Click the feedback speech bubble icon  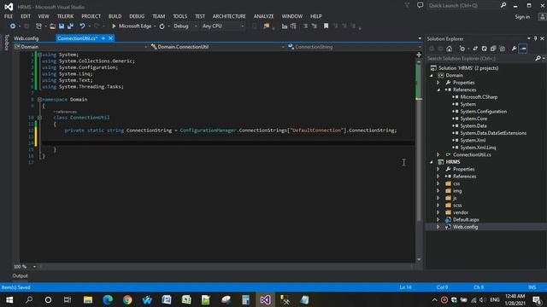point(420,5)
